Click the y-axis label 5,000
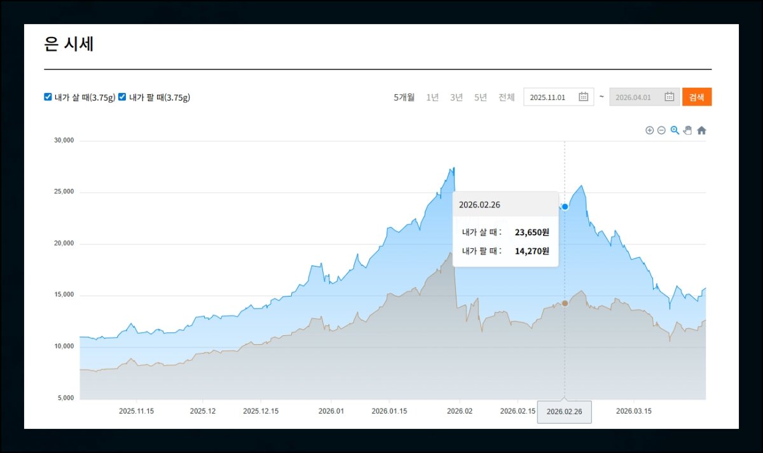 point(67,398)
